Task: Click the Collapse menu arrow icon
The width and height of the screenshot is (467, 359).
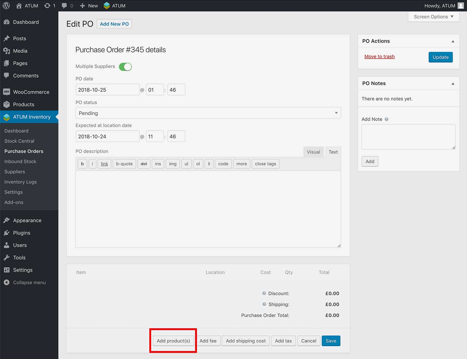Action: pos(6,283)
